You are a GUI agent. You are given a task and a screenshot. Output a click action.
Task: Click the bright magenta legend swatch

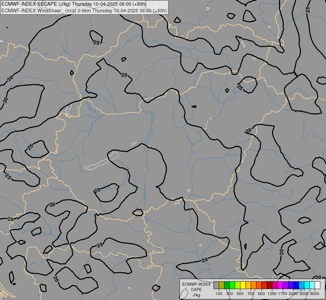click(280, 285)
